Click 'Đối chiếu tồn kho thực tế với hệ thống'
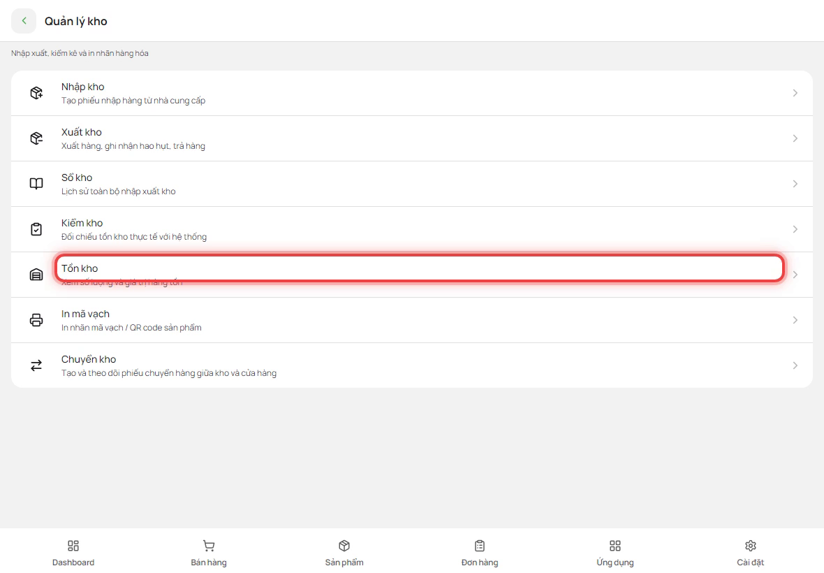Screen dimensions: 824x573 click(x=134, y=237)
